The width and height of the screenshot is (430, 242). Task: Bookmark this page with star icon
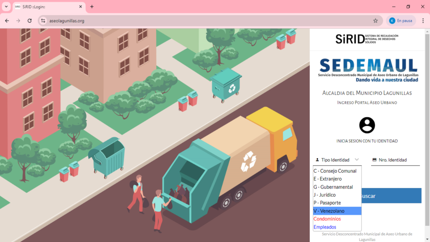click(x=375, y=21)
